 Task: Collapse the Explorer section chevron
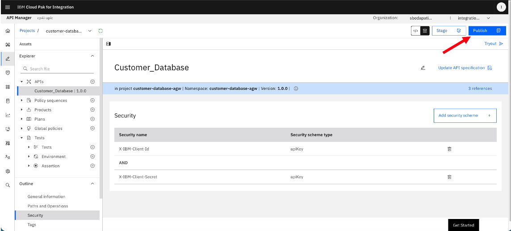[x=92, y=56]
